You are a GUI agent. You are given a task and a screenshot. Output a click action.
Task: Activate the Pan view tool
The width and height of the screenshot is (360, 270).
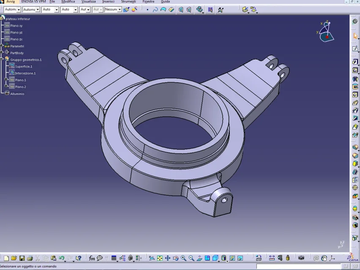[168, 258]
